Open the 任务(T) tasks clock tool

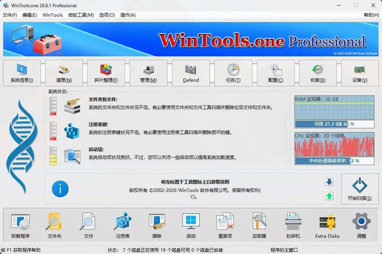(x=233, y=73)
